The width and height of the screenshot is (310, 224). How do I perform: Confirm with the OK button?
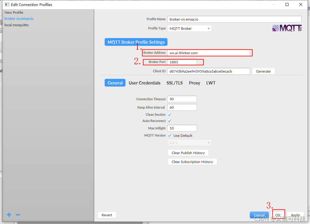(x=278, y=215)
